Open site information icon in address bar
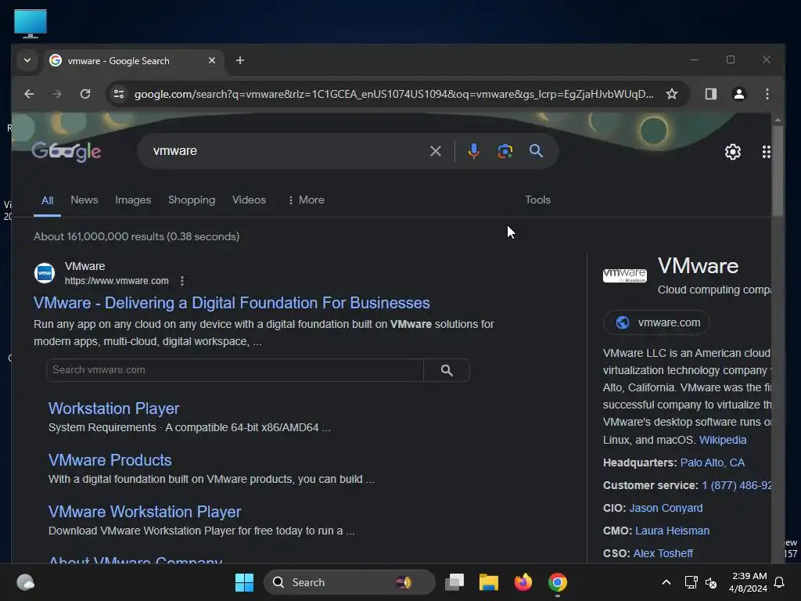Image resolution: width=801 pixels, height=601 pixels. (x=119, y=94)
